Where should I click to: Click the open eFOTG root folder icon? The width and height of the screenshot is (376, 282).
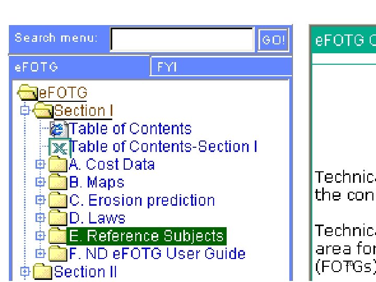[29, 94]
